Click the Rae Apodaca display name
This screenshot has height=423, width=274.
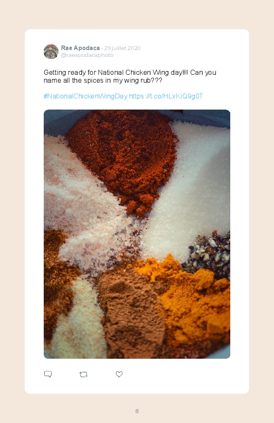80,48
